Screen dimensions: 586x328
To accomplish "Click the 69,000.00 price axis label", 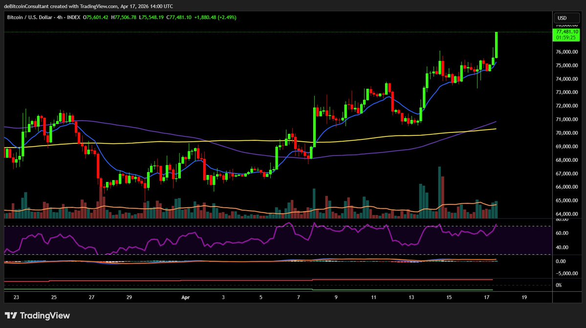I will tap(567, 147).
